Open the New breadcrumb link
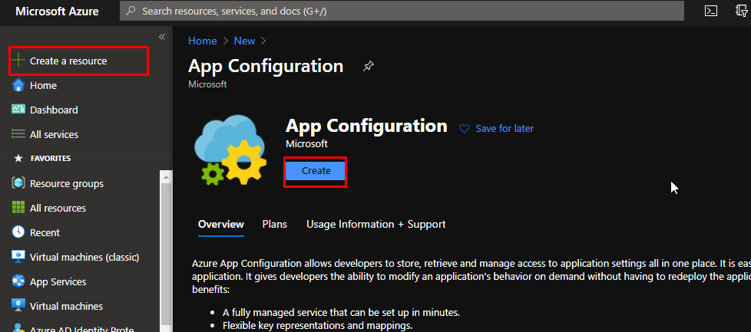Screen dimensions: 751x332 tap(244, 41)
